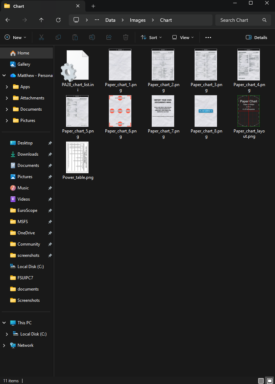Screen dimensions: 275x384
Task: Click Images in the breadcrumb path
Action: (x=138, y=20)
